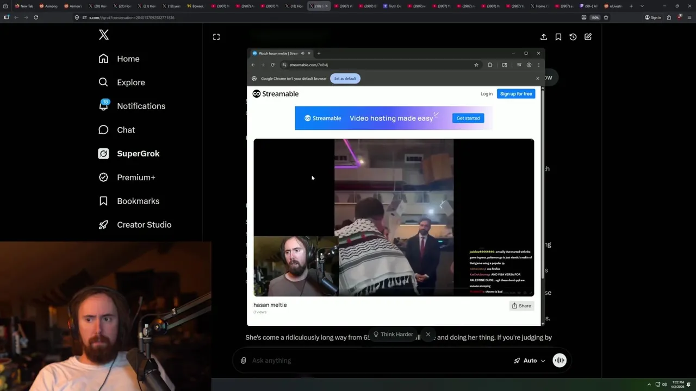Open a new tab in inner Chrome window
Image resolution: width=696 pixels, height=391 pixels.
coord(319,53)
